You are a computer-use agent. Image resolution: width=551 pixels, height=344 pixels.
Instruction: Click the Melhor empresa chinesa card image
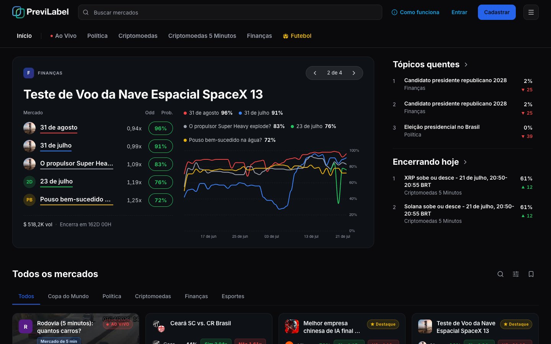point(292,326)
